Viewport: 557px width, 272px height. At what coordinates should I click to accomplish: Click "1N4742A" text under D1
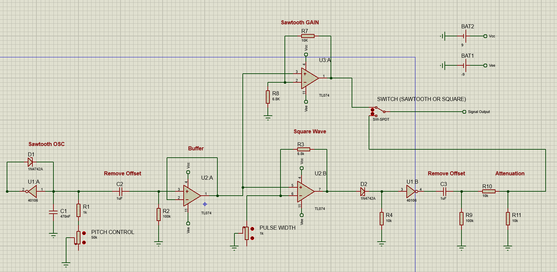tap(35, 169)
